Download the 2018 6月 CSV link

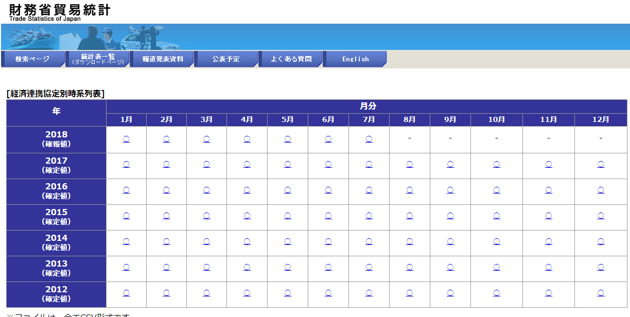coord(328,139)
